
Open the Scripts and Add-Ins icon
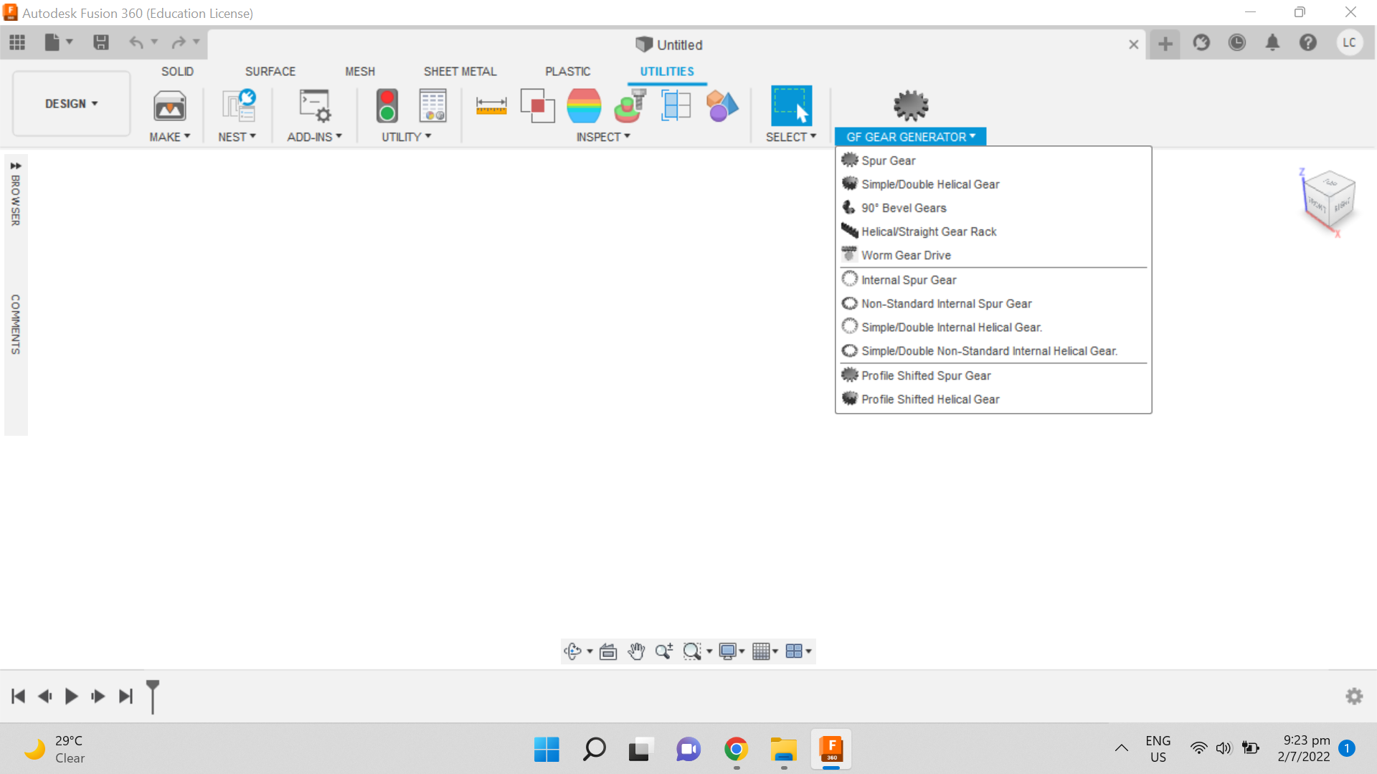(315, 106)
